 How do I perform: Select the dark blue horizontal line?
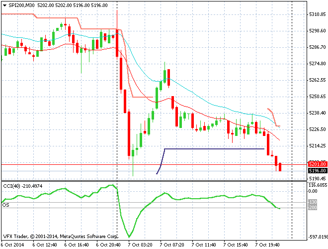pyautogui.click(x=214, y=148)
